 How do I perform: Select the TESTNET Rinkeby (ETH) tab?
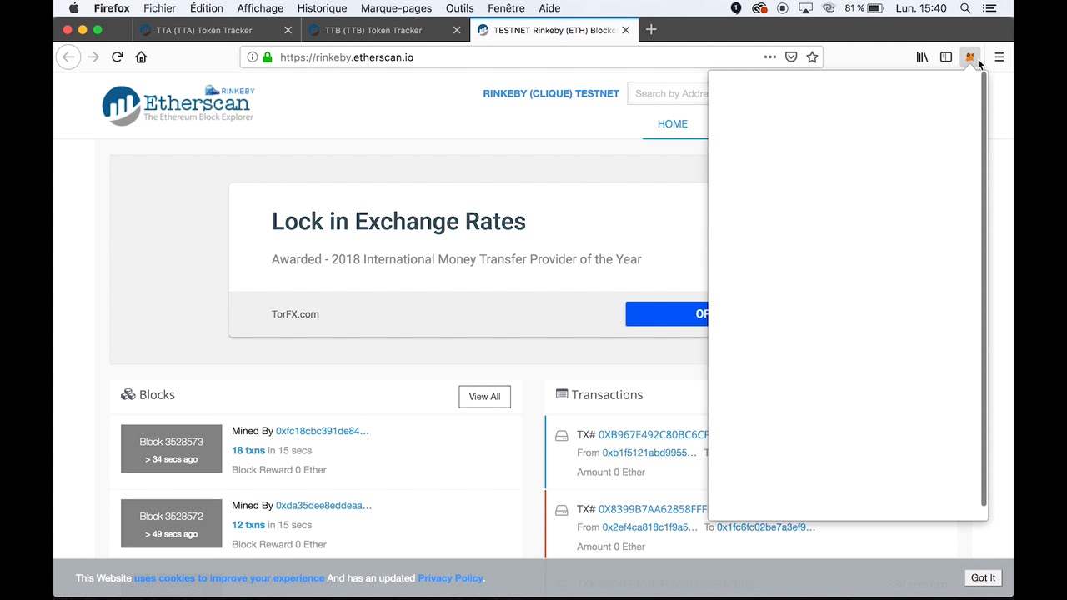coord(554,30)
